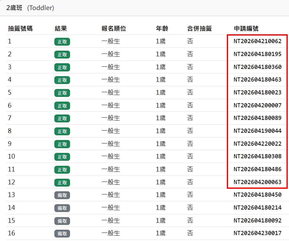Image resolution: width=289 pixels, height=241 pixels.
Task: Click lottery number 14 in first column
Action: pos(12,208)
